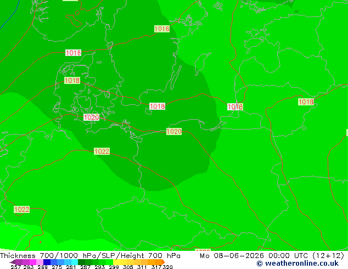
Task: Click the Bornholm island outline on the map
Action: (x=149, y=111)
